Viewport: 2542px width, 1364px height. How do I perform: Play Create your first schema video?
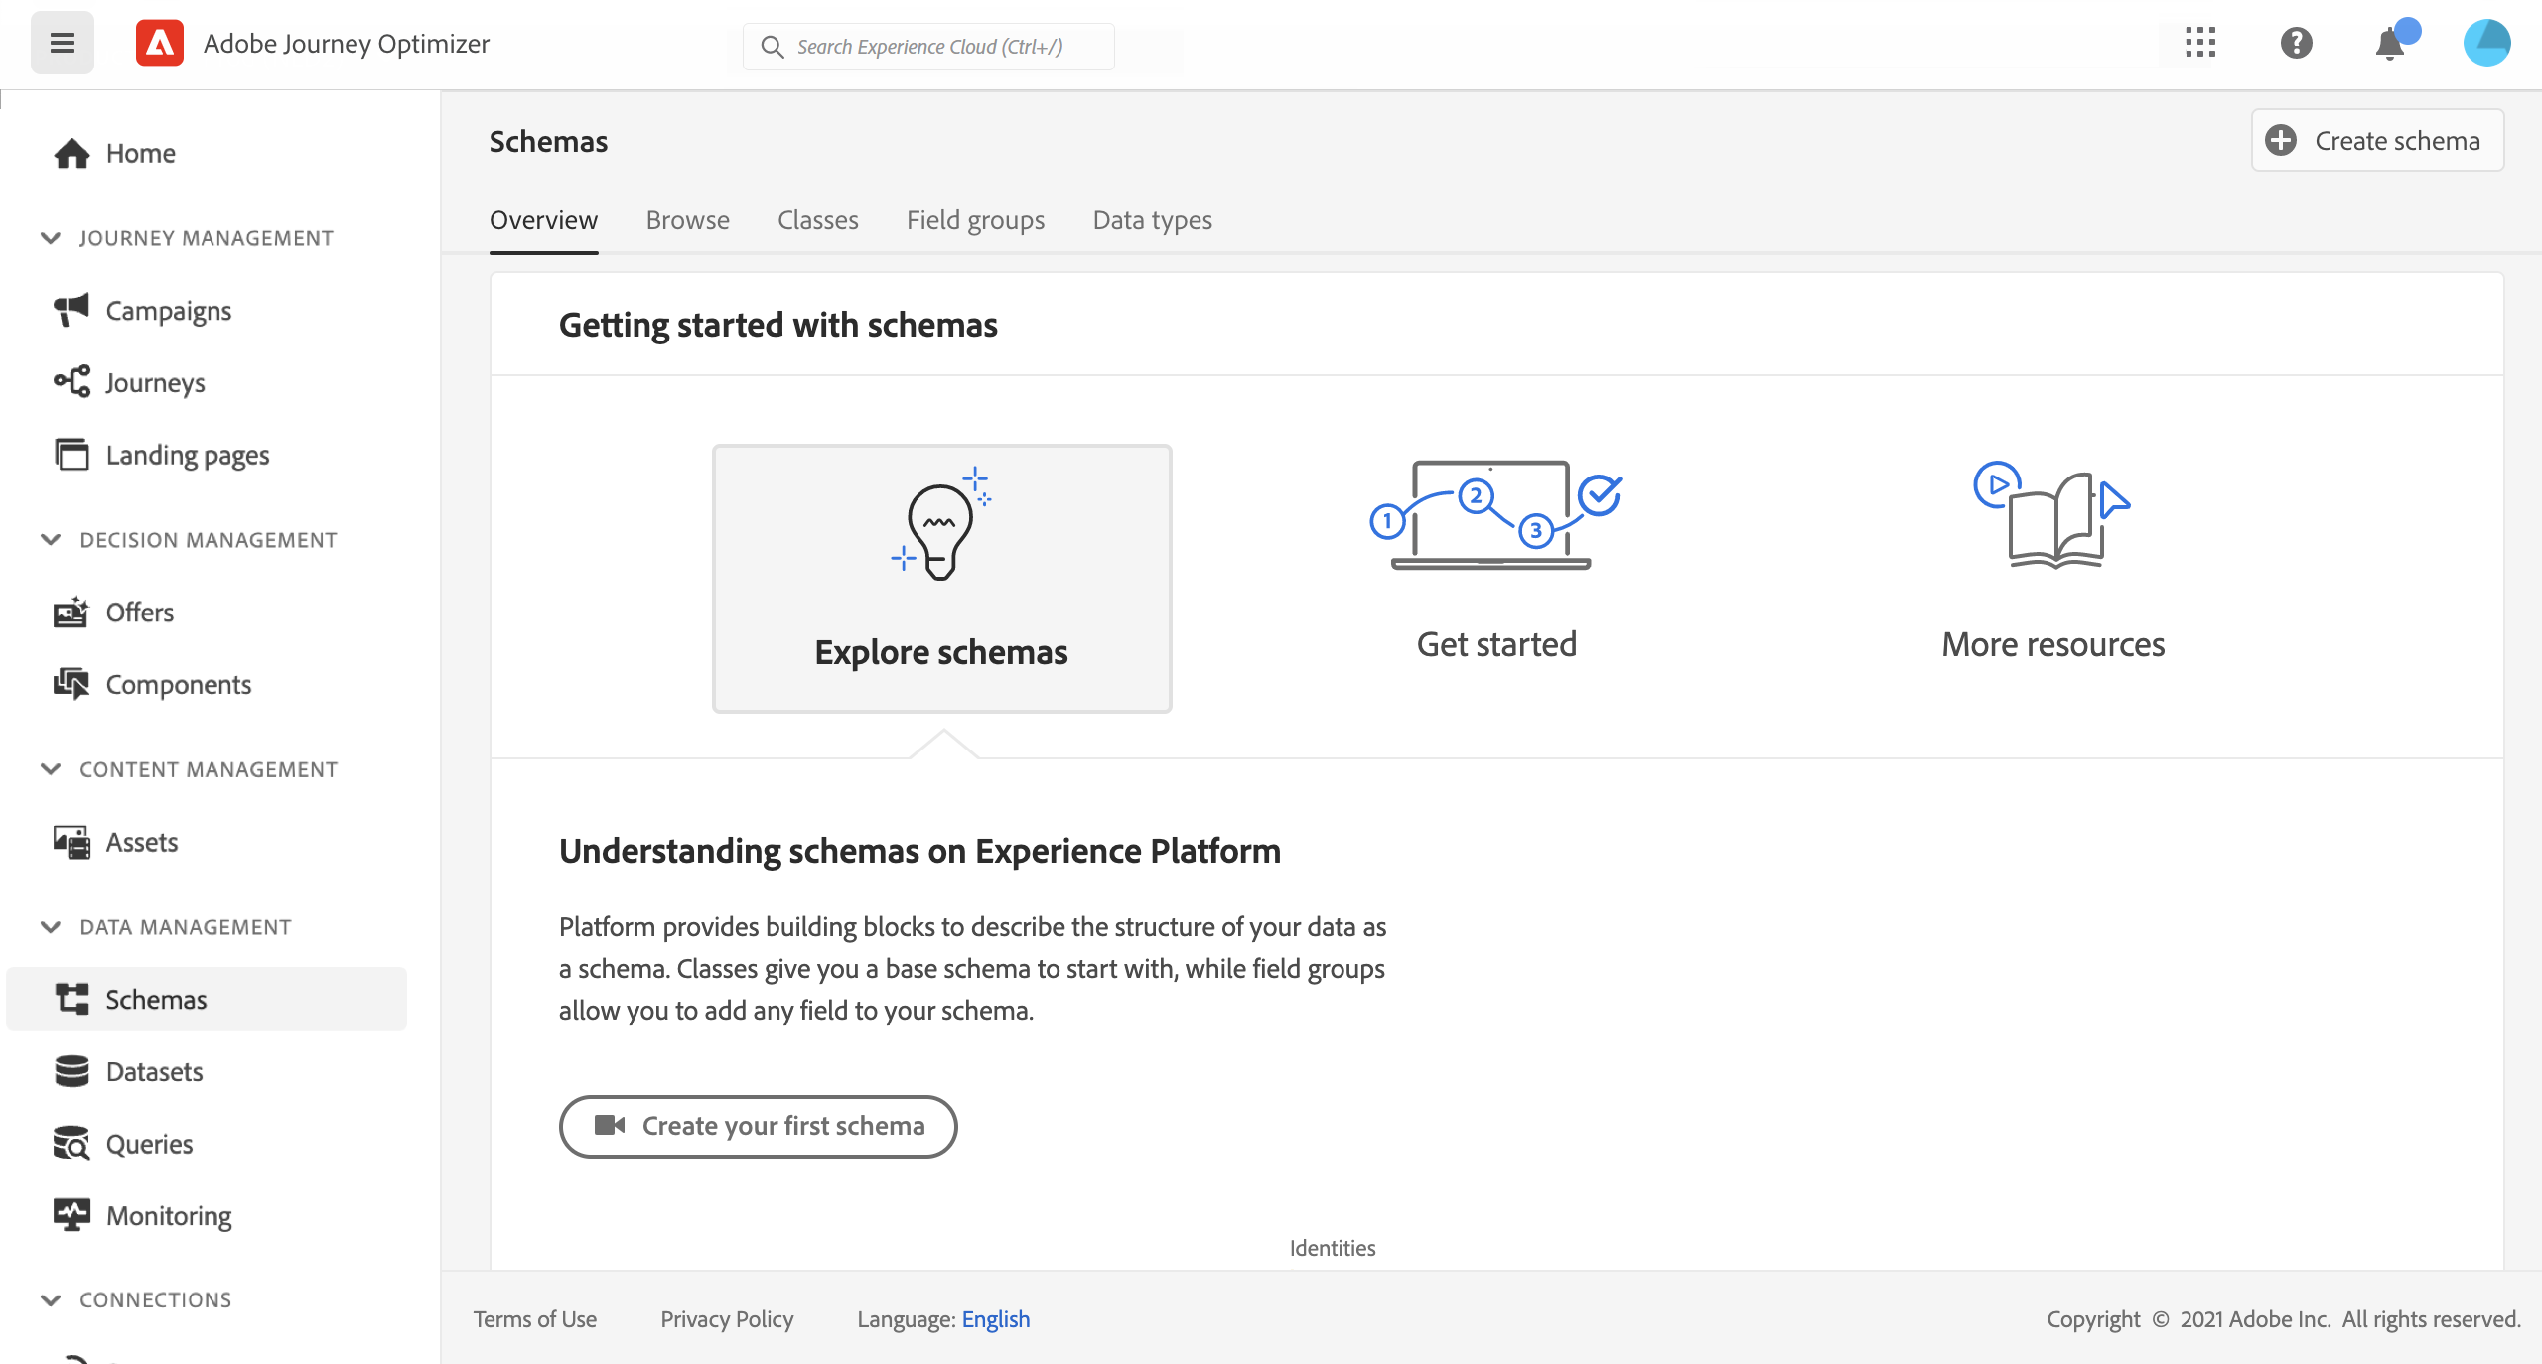coord(759,1126)
